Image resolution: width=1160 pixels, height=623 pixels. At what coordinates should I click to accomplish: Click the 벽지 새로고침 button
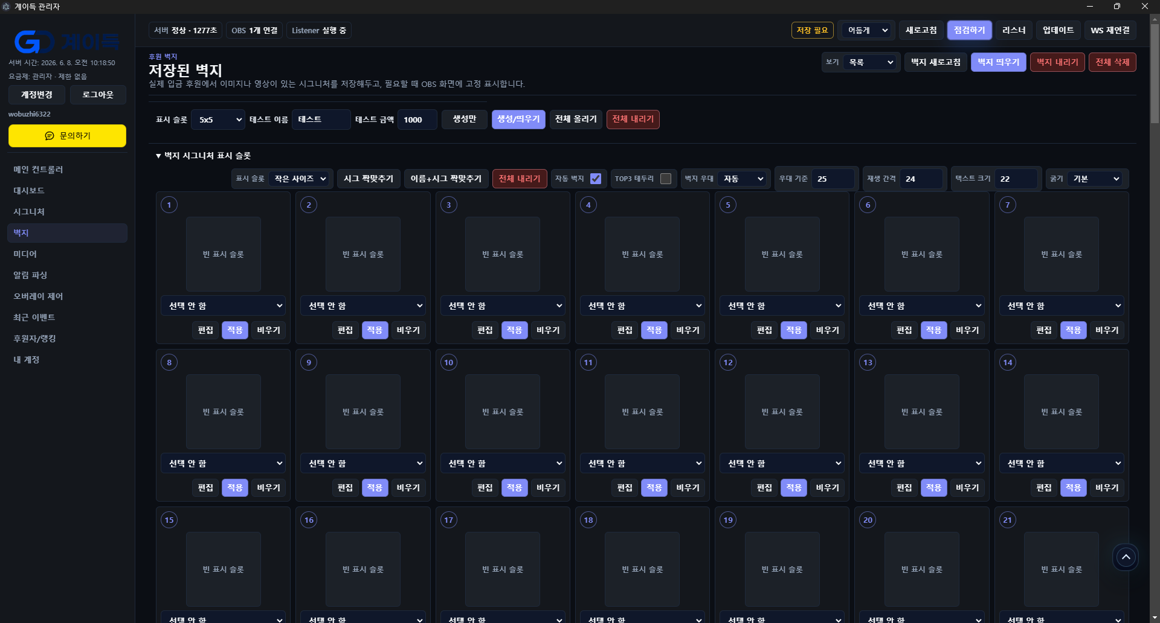935,62
